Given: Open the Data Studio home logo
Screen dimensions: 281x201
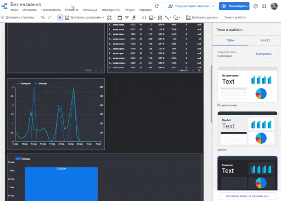Looking at the screenshot, I should point(4,6).
